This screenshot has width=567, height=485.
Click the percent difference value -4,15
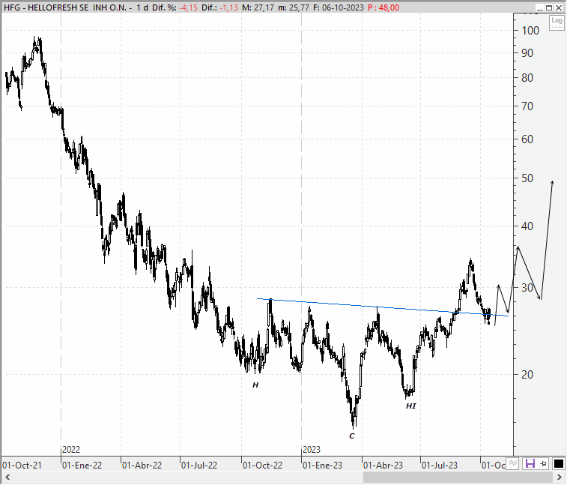[x=189, y=7]
